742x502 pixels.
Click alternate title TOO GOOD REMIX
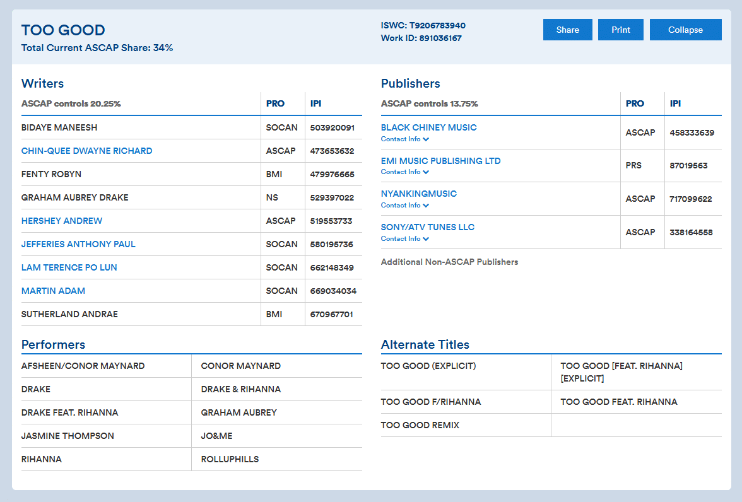tap(420, 425)
